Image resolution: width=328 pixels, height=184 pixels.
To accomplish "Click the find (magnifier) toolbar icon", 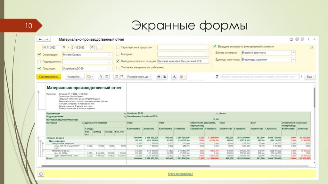I will tap(101, 77).
